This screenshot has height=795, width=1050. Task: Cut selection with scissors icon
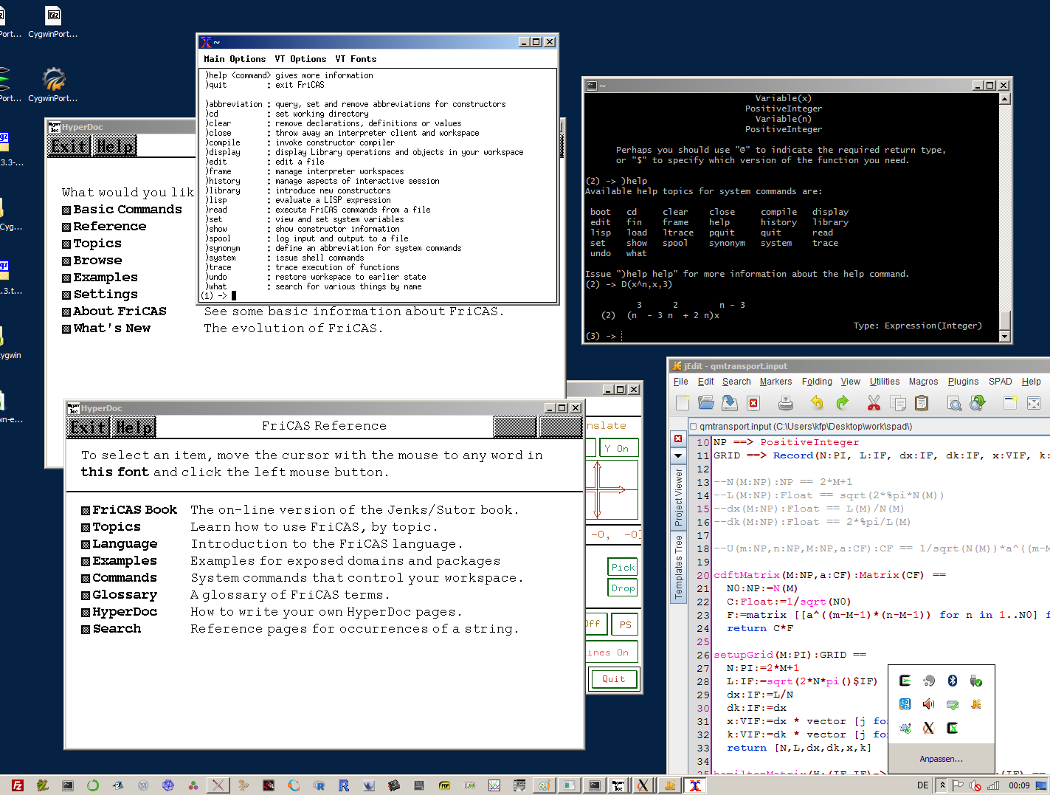(874, 403)
